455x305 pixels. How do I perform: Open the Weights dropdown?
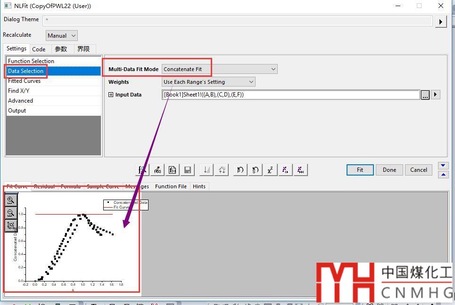[x=208, y=82]
